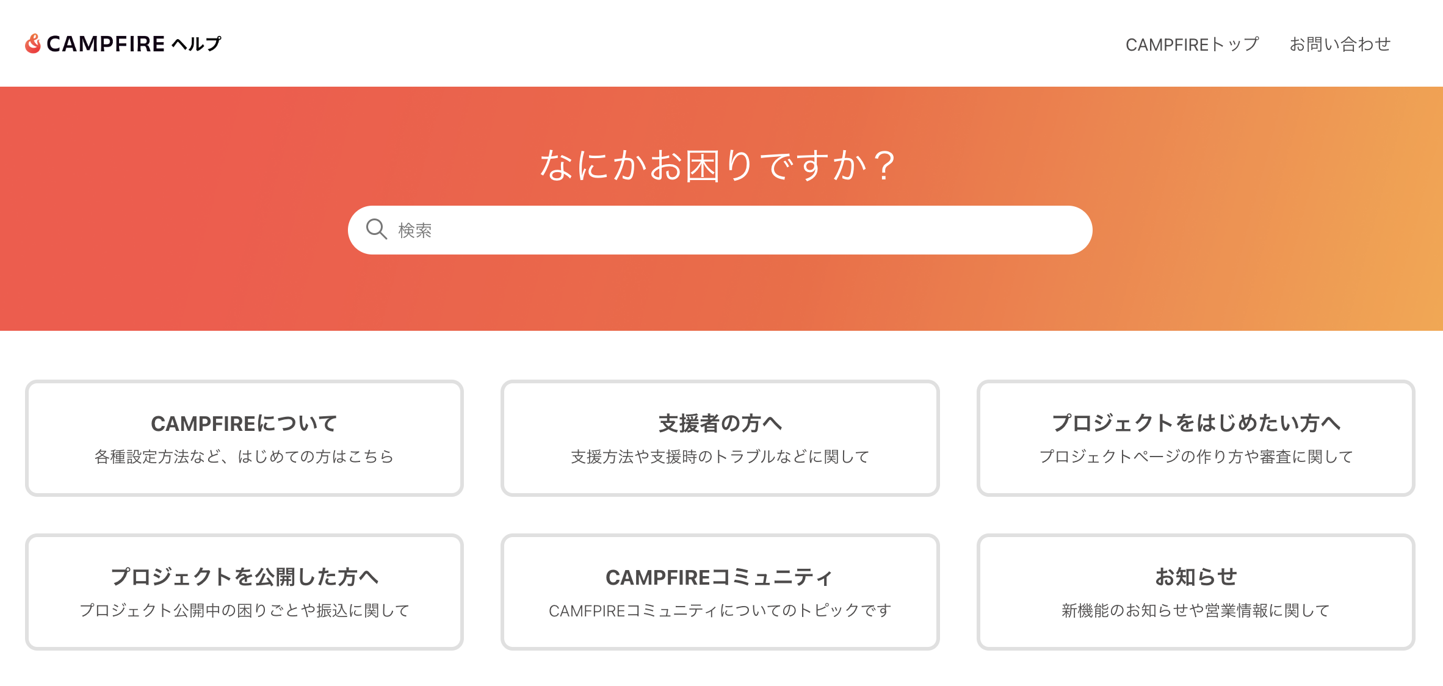The height and width of the screenshot is (686, 1443).
Task: Open the 支援者の方へ category title
Action: (720, 423)
